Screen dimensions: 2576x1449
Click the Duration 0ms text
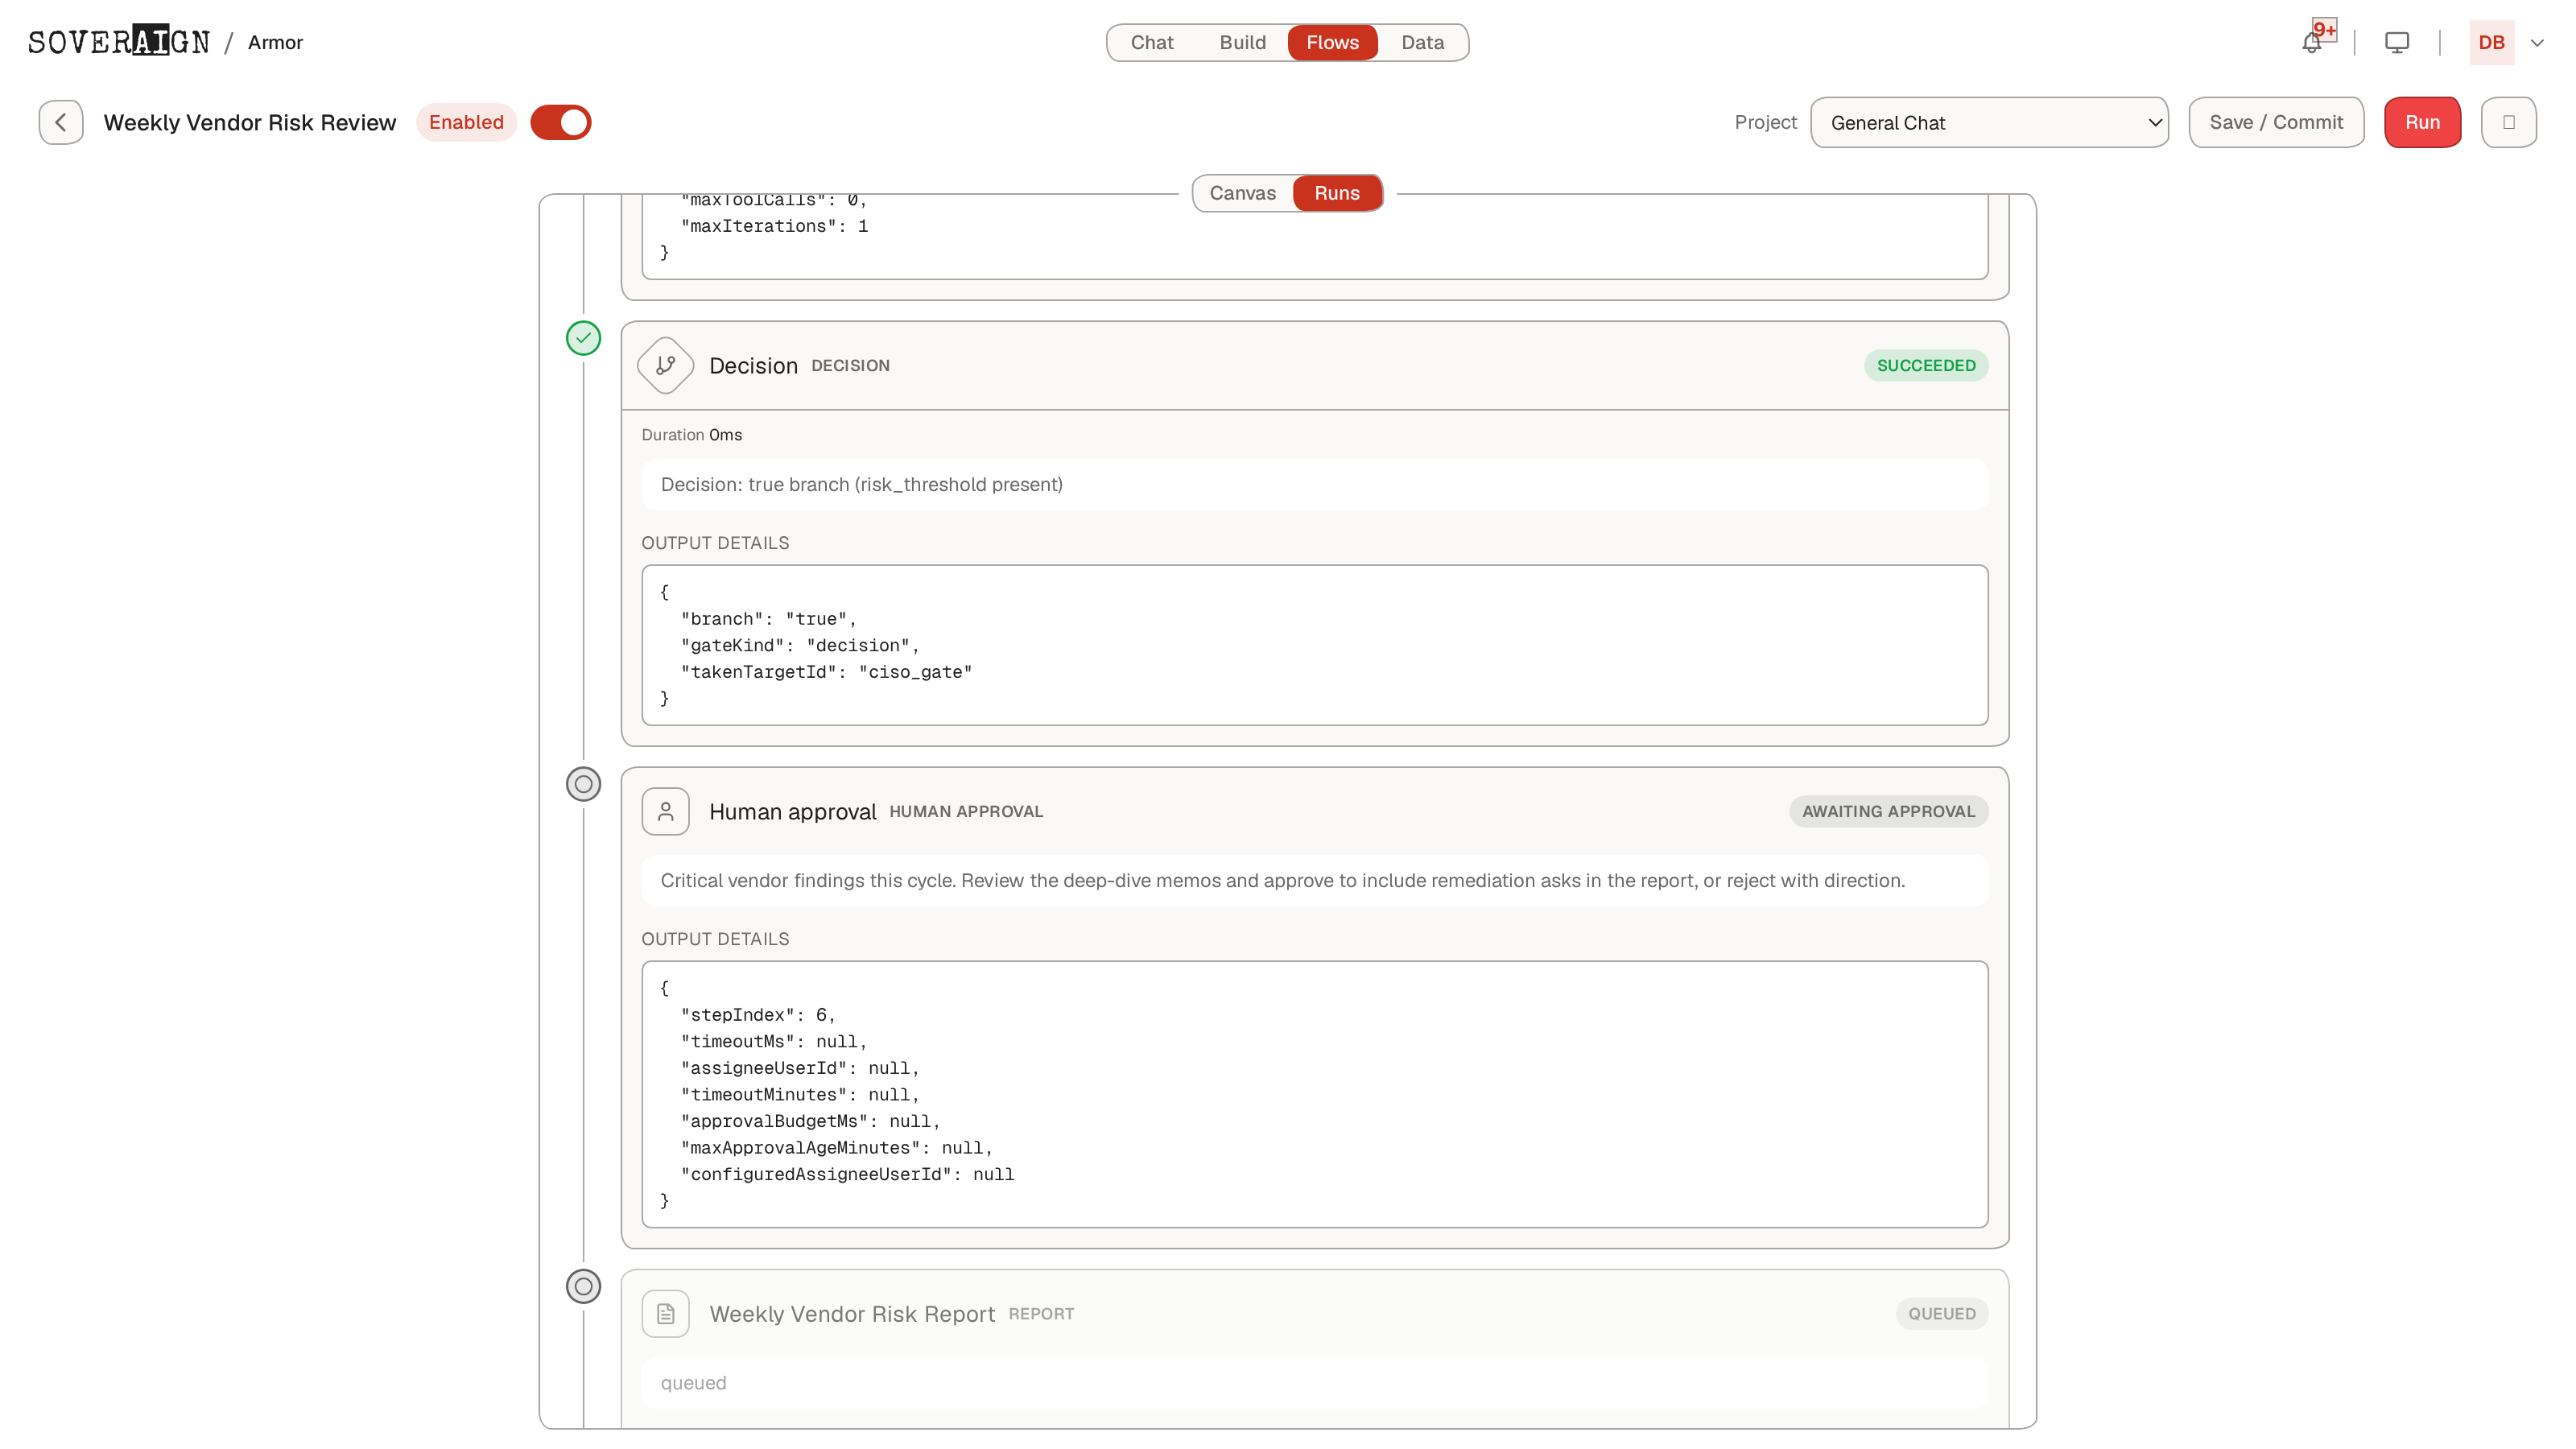[691, 435]
